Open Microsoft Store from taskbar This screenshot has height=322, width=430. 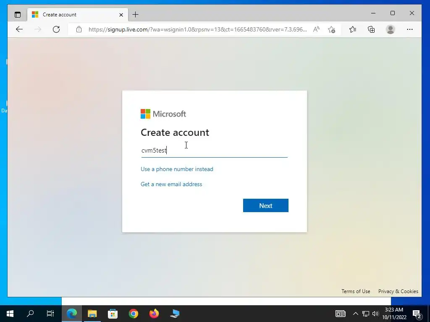point(113,314)
